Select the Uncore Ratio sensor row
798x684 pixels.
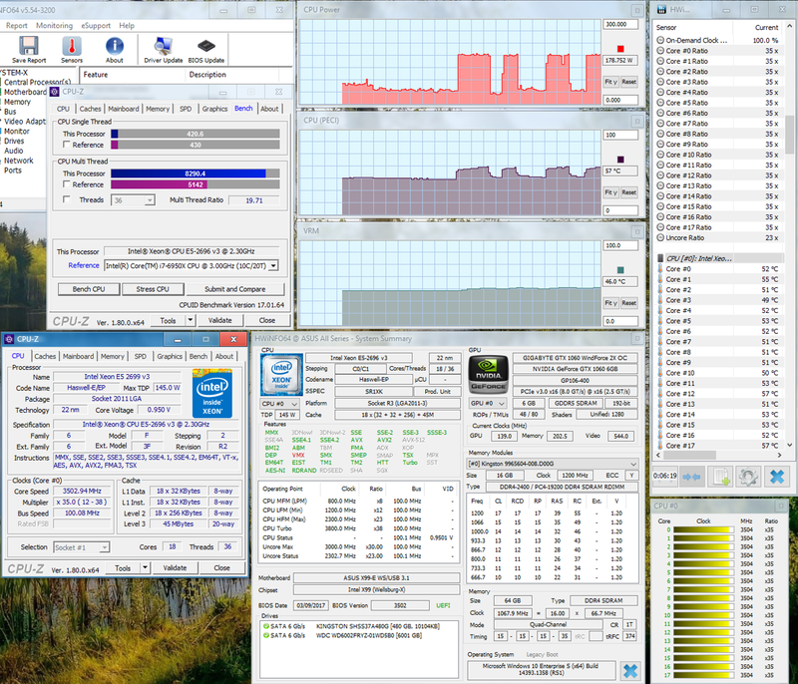(718, 237)
